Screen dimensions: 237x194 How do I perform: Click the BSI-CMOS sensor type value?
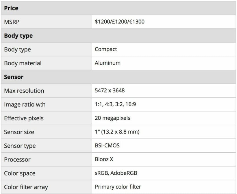point(107,146)
